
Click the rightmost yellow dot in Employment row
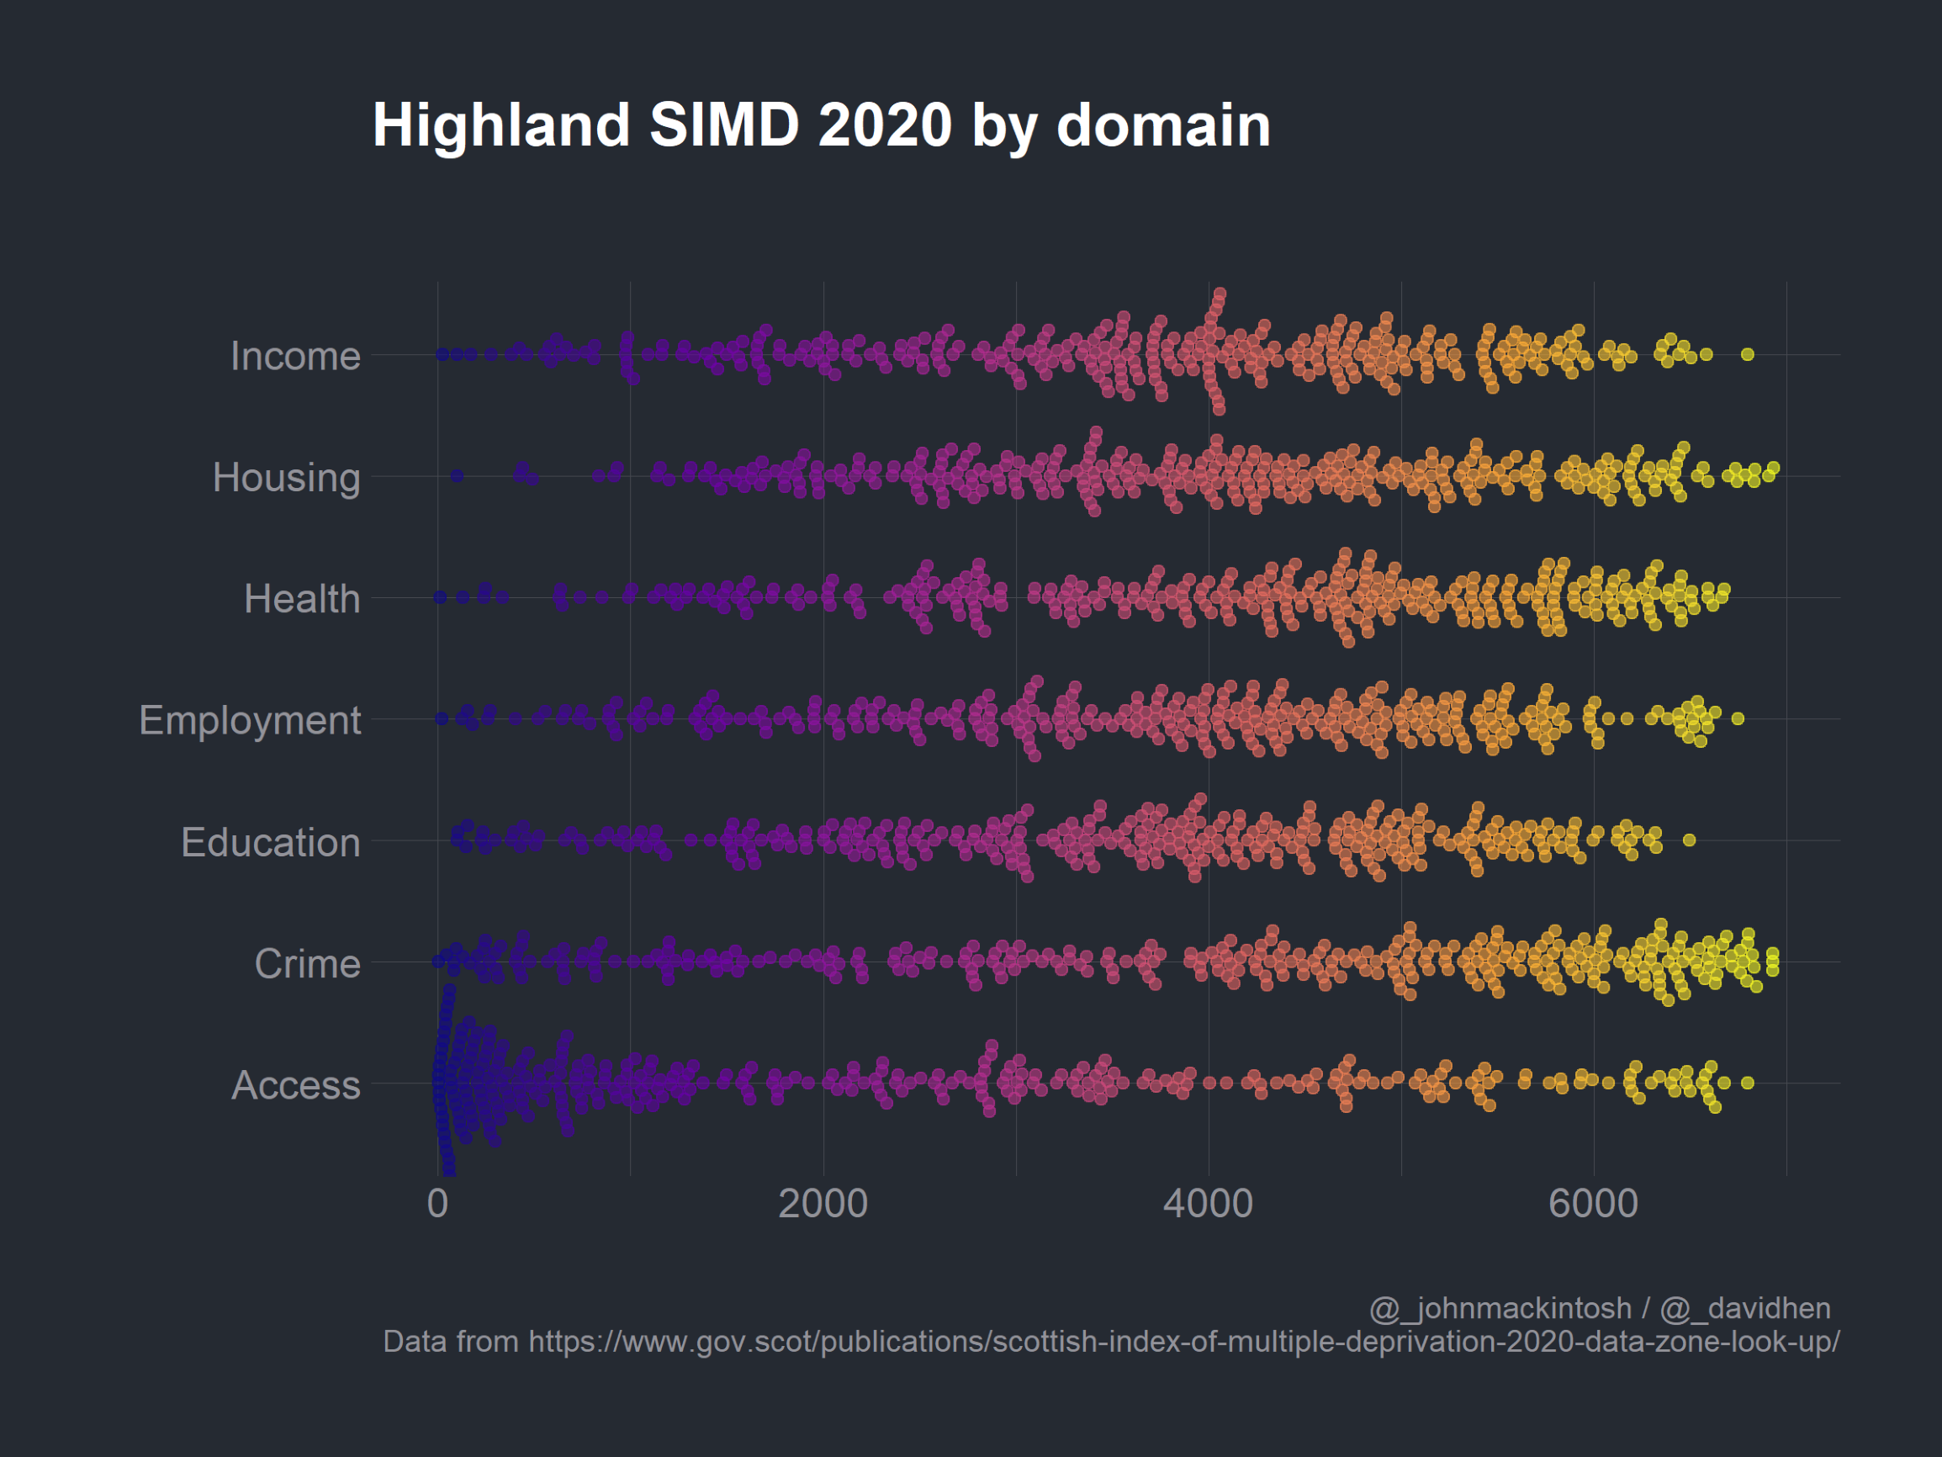1738,718
